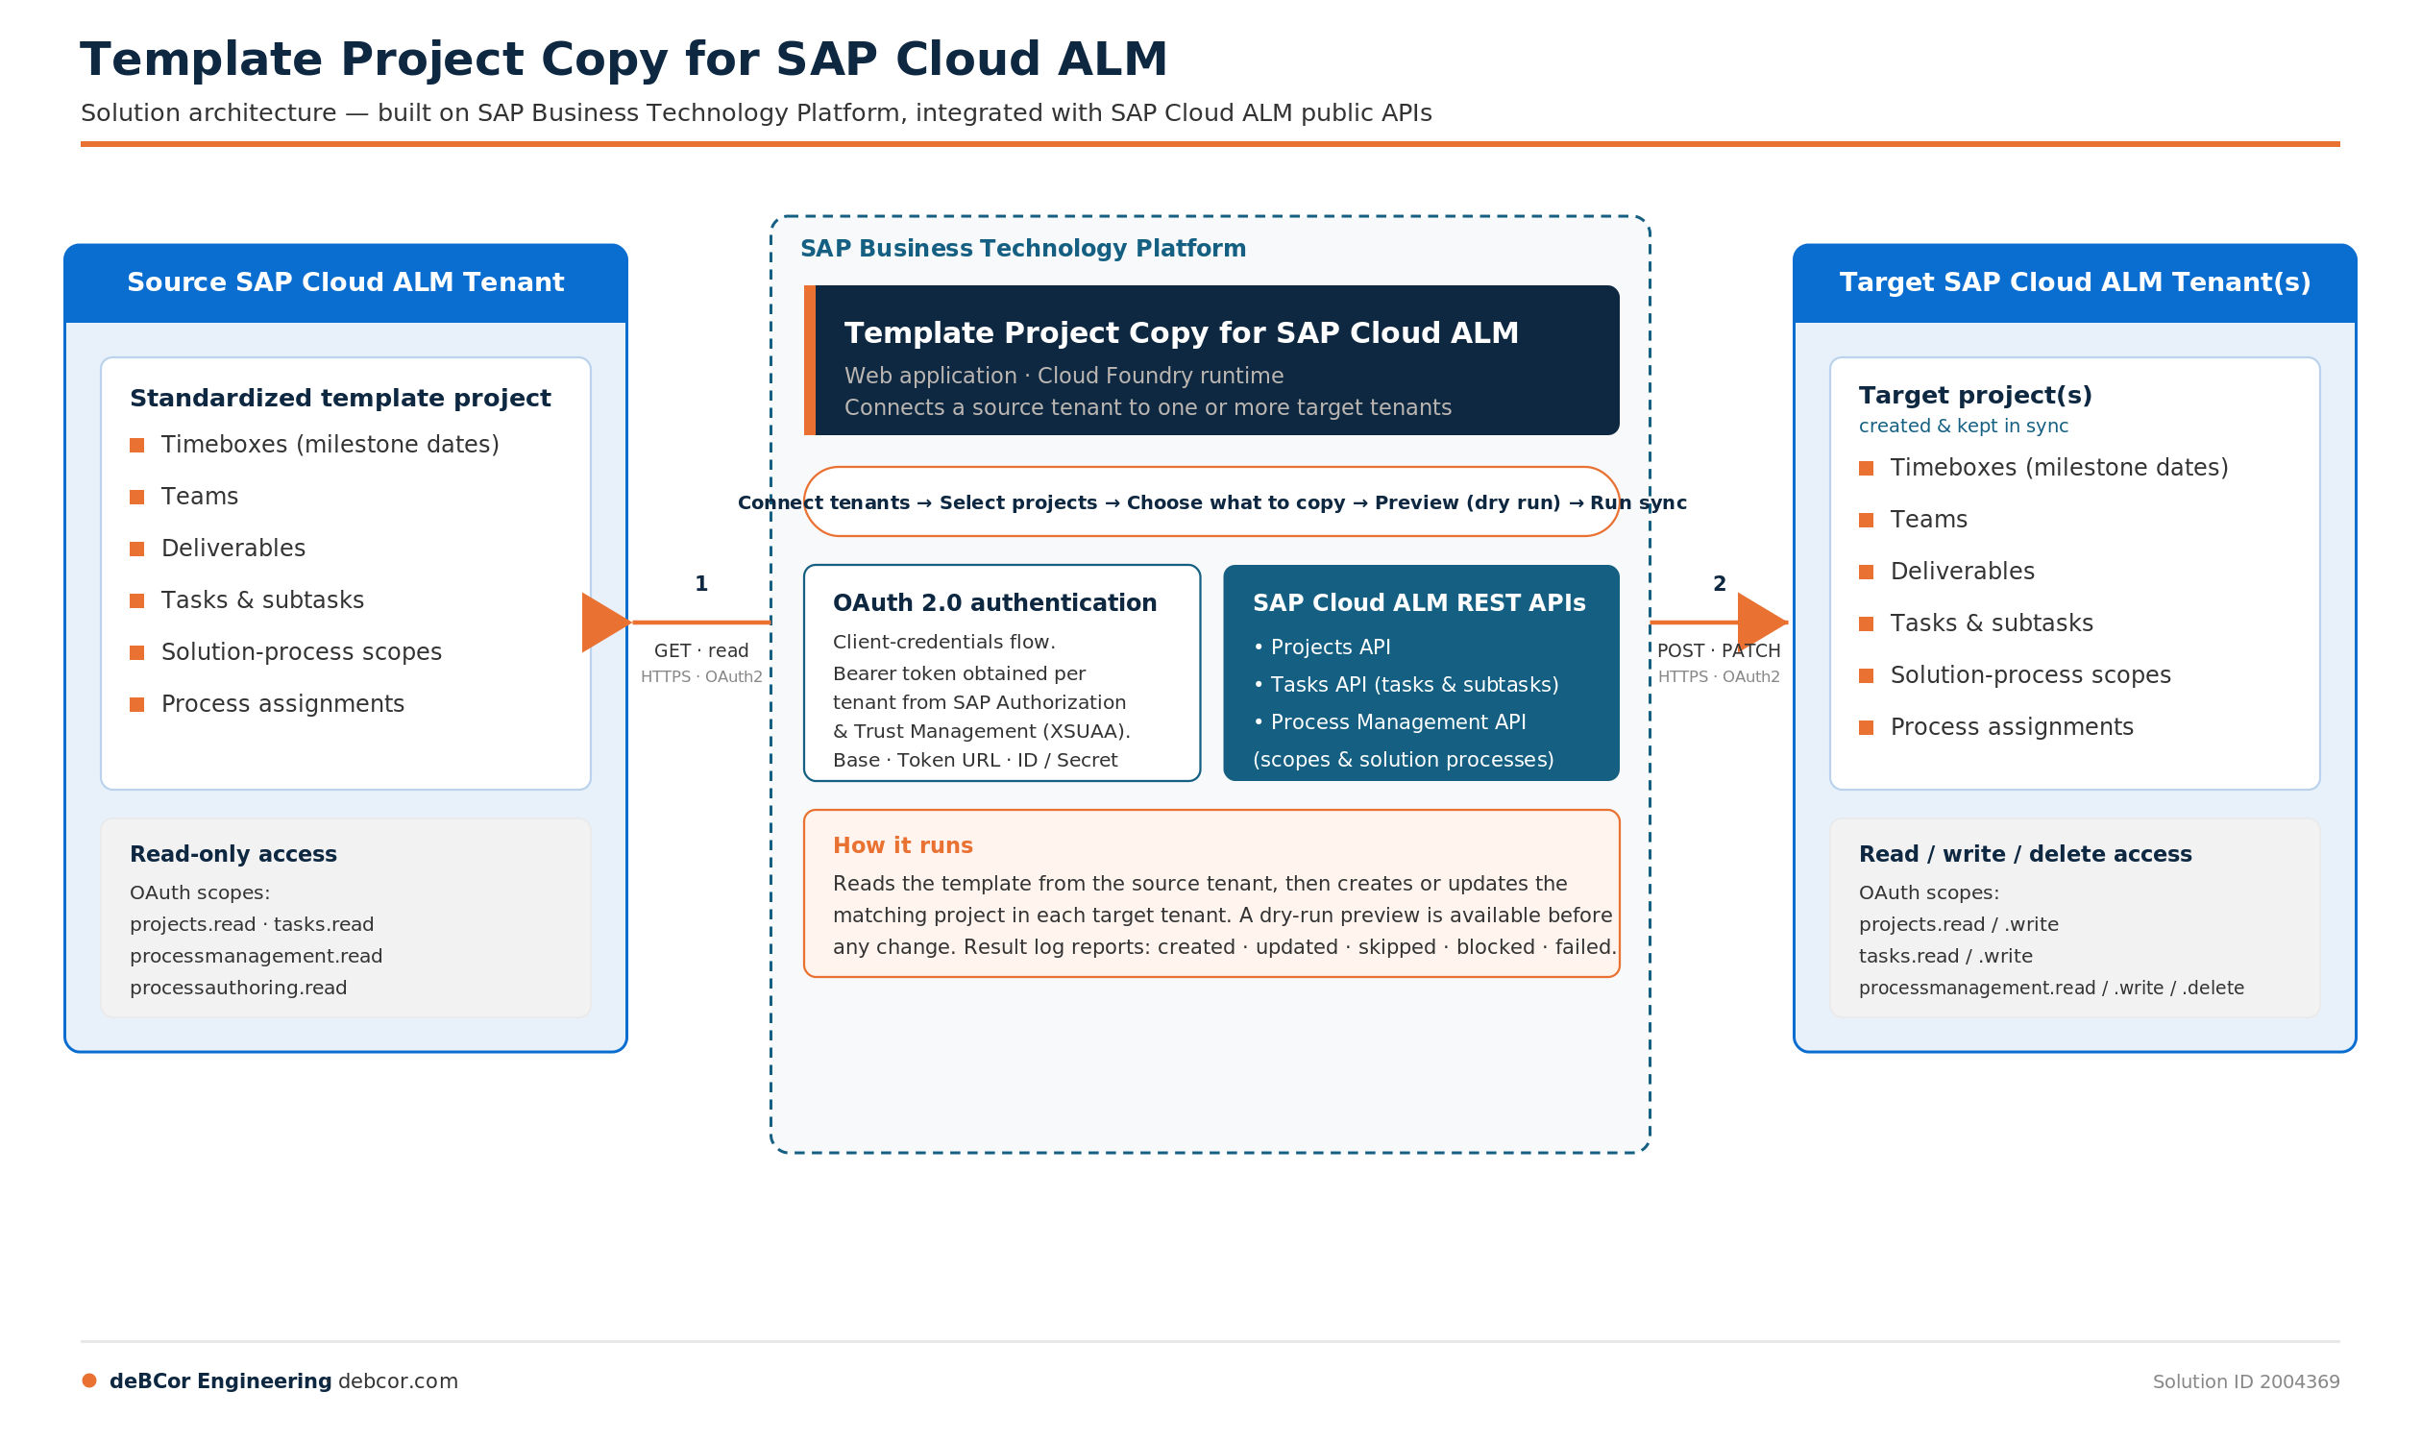Click "processmanagement.read" in the source scopes
The image size is (2421, 1441).
(257, 957)
